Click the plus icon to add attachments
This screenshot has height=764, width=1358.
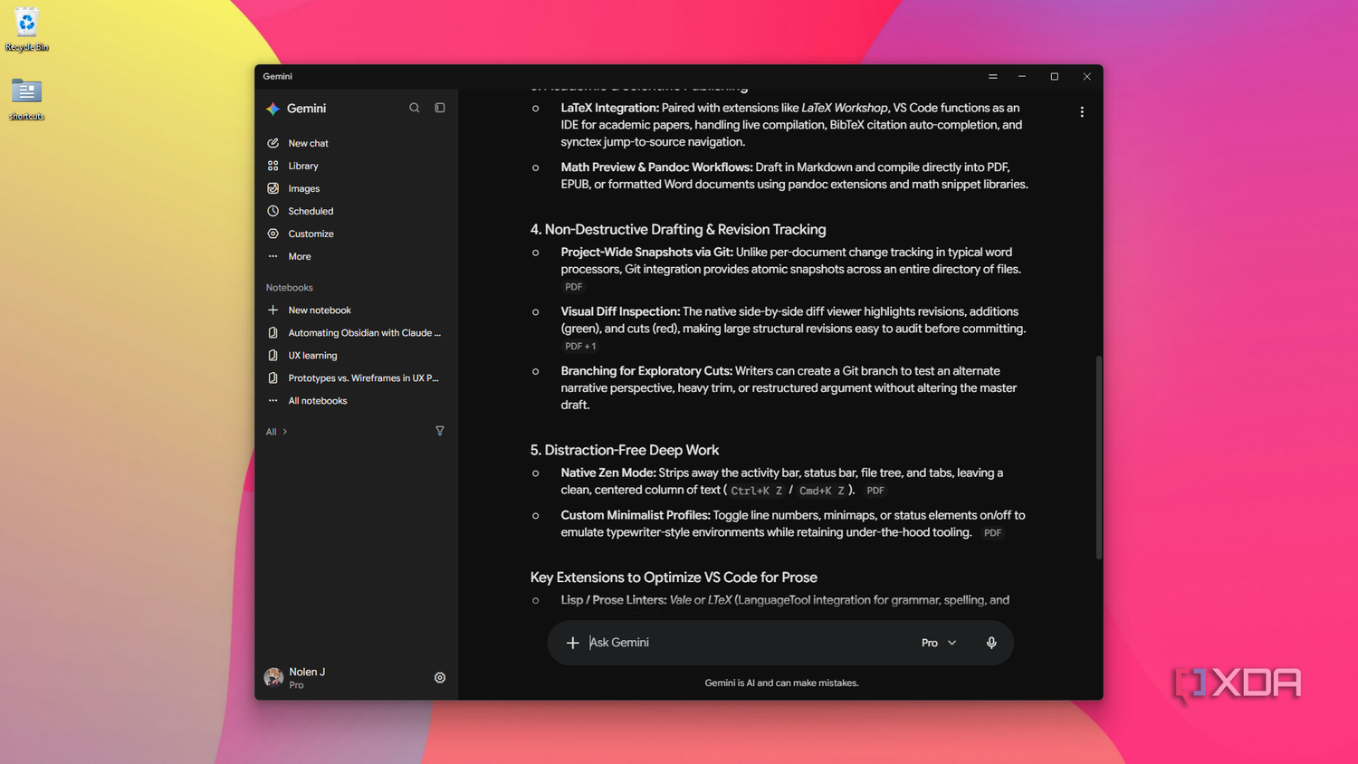572,643
